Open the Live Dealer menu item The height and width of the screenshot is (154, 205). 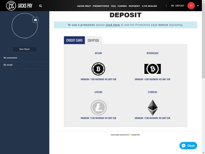click(149, 6)
